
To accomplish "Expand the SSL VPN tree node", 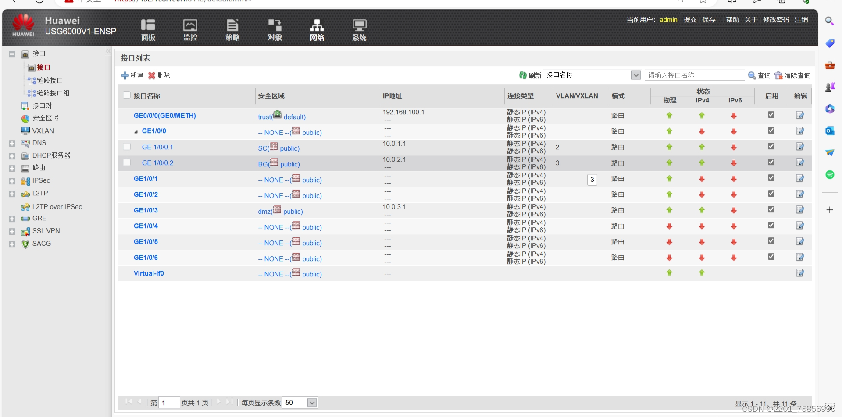I will point(12,232).
